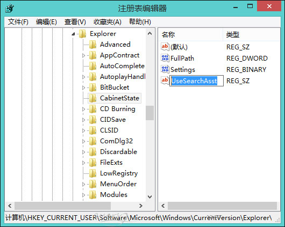This screenshot has height=227, width=285.
Task: Select the AutoComplete tree key
Action: pyautogui.click(x=122, y=66)
